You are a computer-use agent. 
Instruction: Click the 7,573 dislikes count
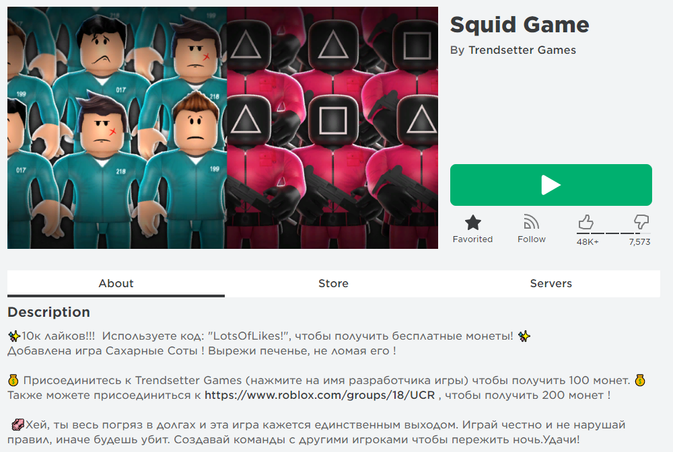639,242
